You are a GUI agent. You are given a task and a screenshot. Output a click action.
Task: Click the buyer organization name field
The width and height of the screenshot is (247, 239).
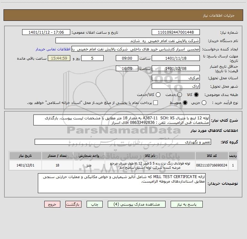coord(128,41)
